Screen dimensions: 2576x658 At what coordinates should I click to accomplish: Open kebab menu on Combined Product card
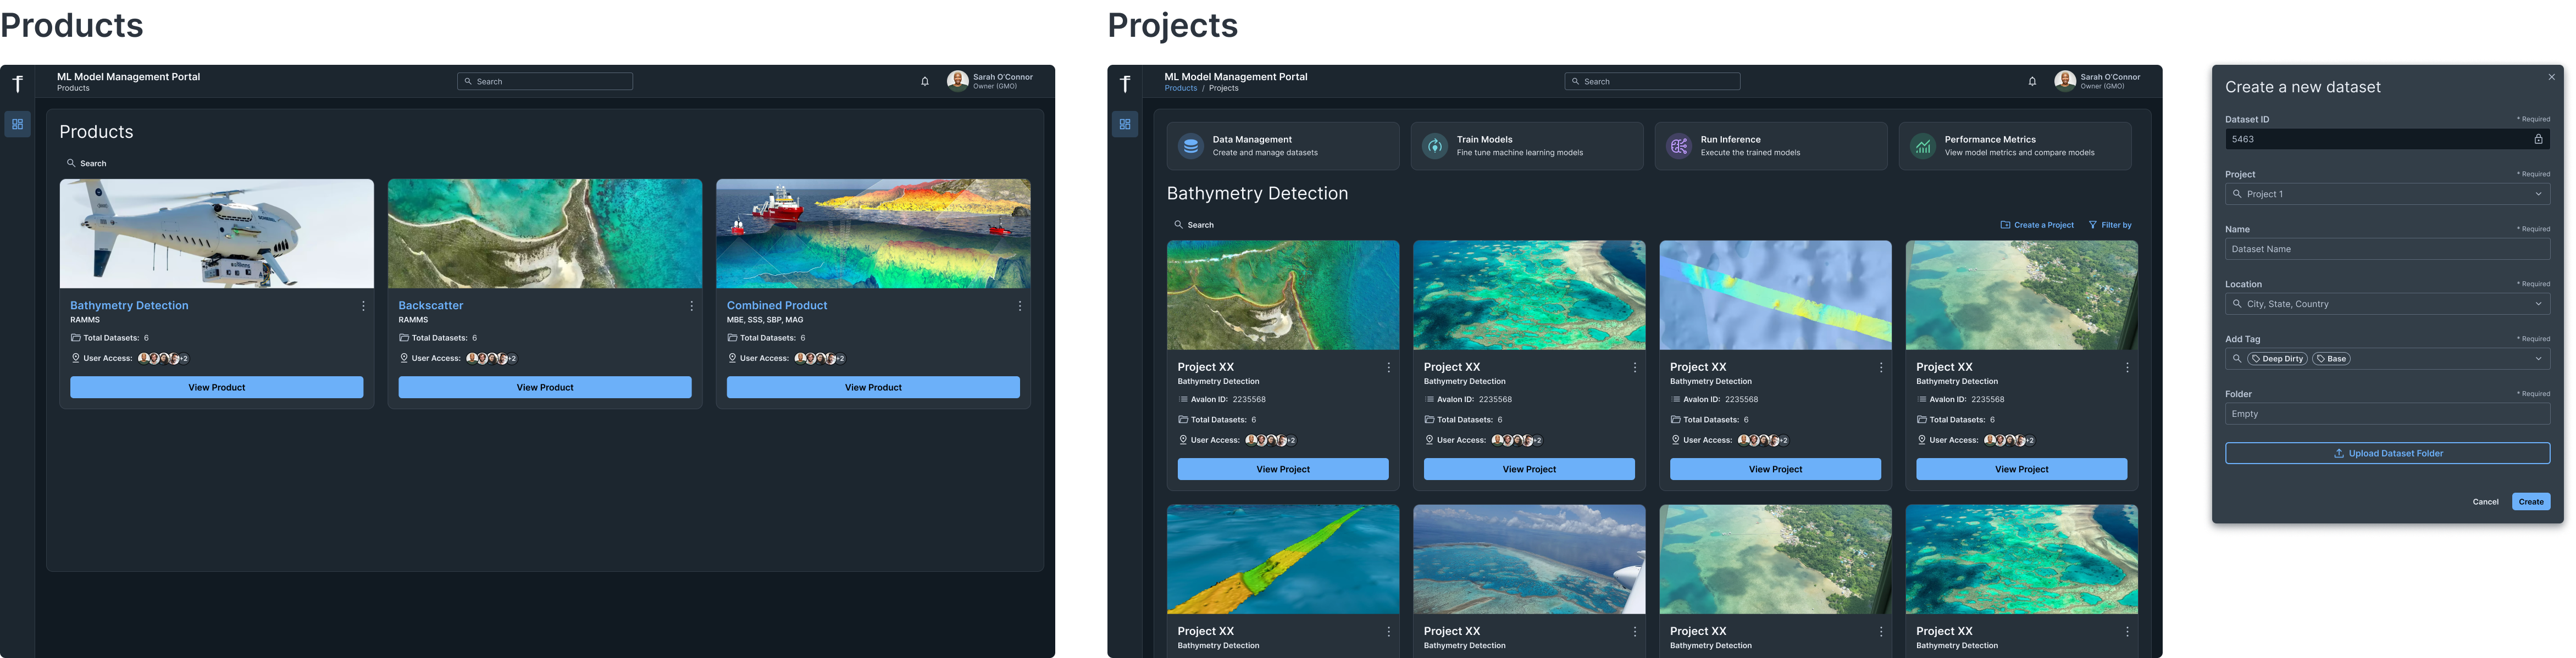1019,306
